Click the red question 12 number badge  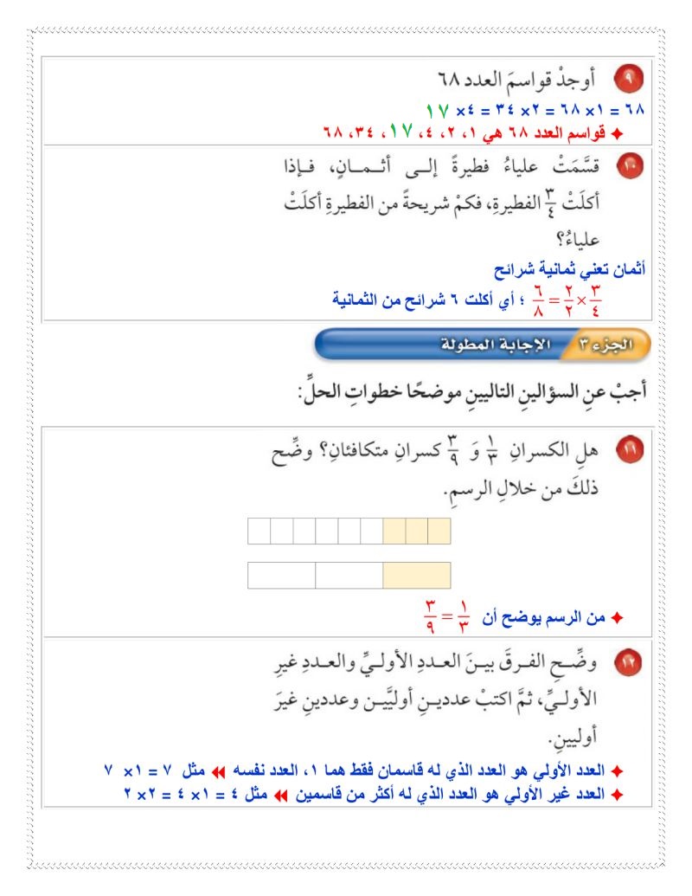click(628, 662)
